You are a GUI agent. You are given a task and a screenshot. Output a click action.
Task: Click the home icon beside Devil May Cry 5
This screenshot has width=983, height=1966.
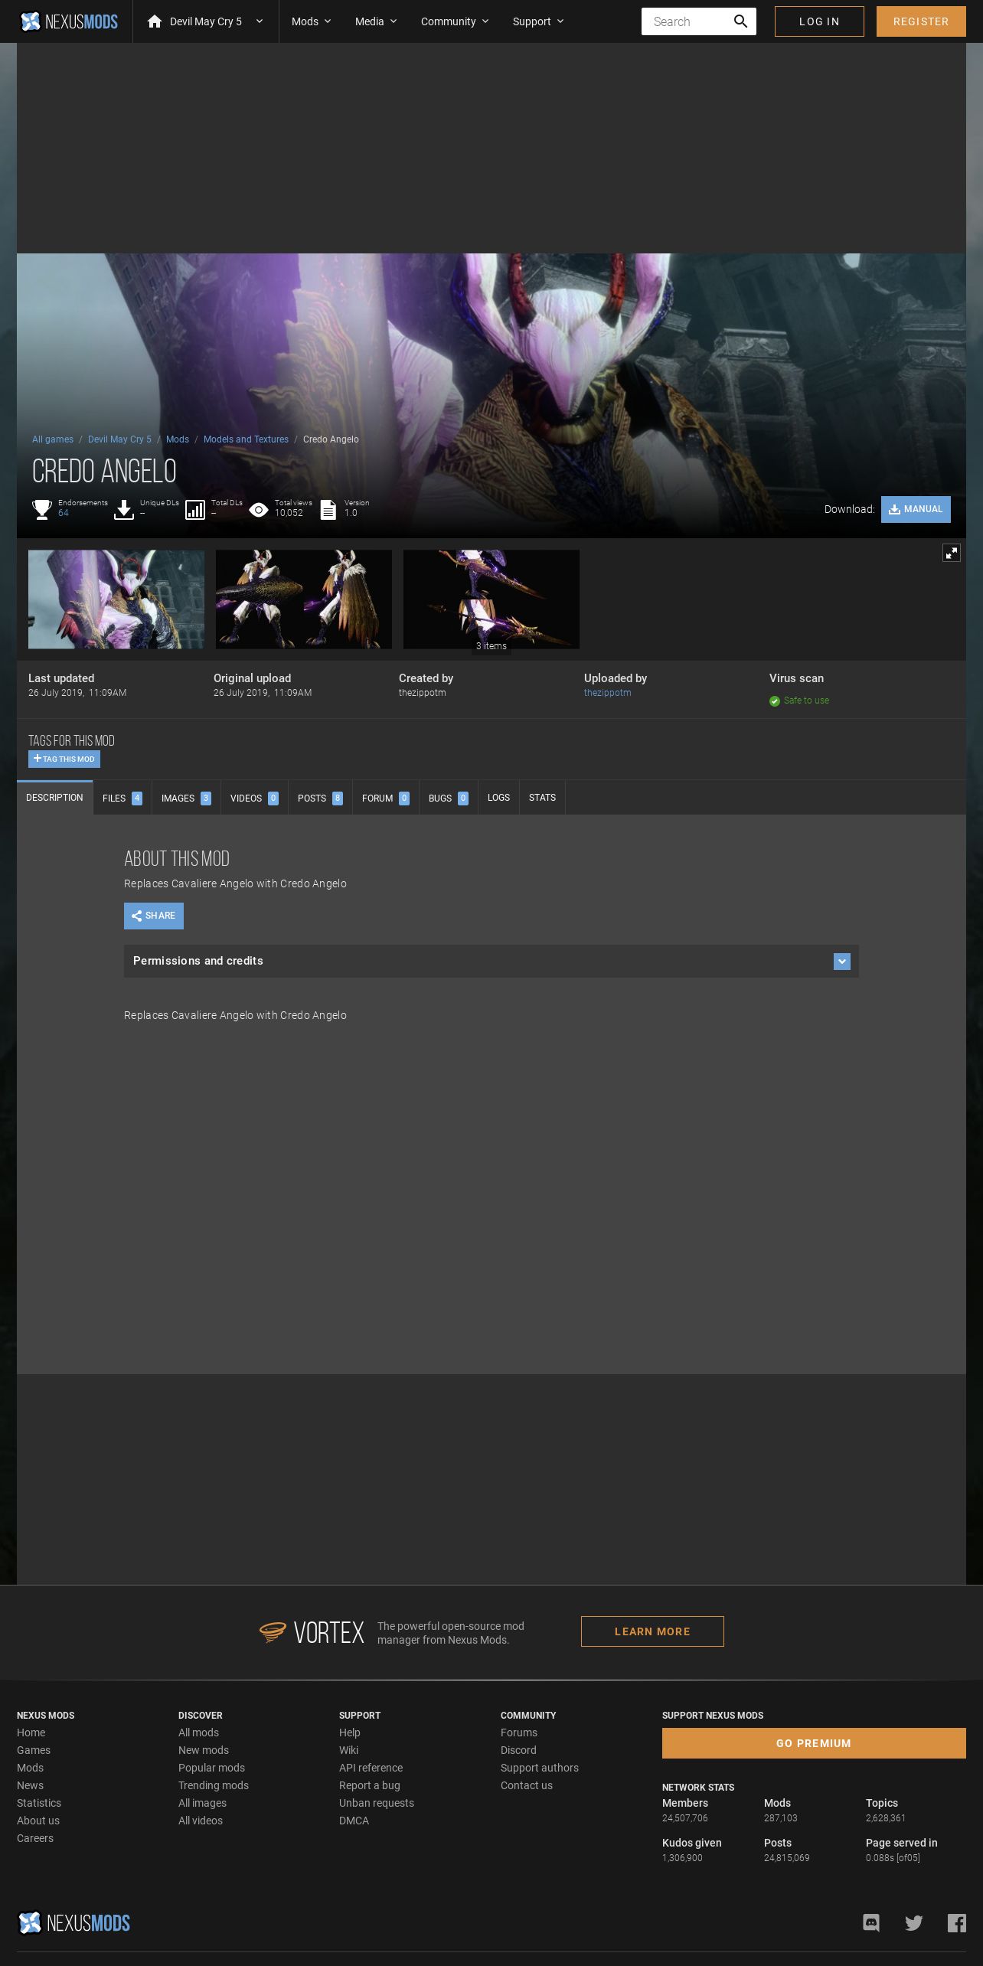[x=155, y=21]
